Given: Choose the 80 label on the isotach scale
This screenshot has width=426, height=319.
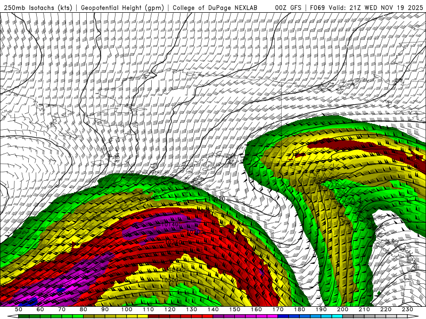Looking at the screenshot, I should click(x=84, y=309).
